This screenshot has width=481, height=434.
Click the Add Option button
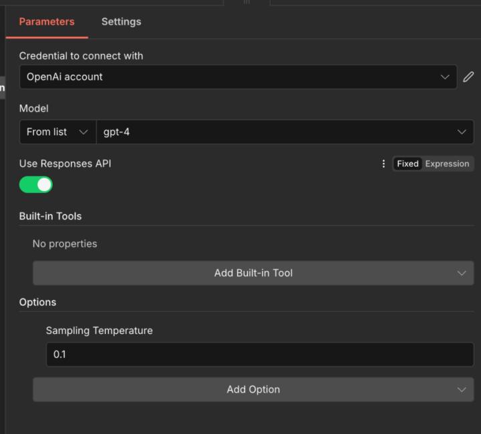(253, 390)
